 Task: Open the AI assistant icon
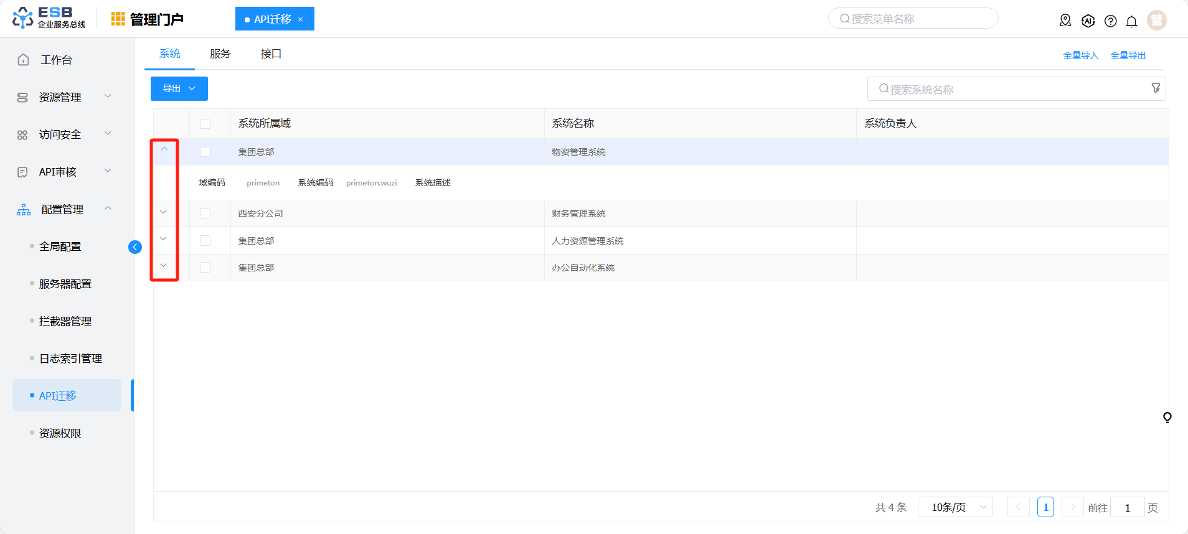pos(1088,21)
